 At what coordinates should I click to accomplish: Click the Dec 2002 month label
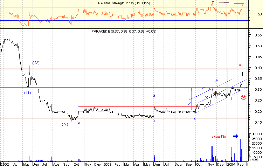pos(97,164)
